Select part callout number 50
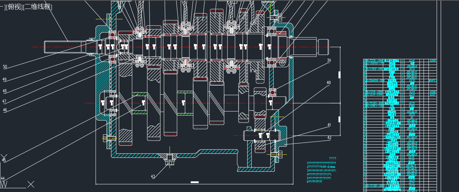Viewport: 459px width, 192px height. click(x=4, y=67)
